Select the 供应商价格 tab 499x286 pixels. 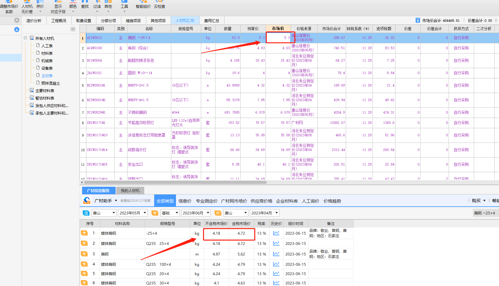coord(261,201)
